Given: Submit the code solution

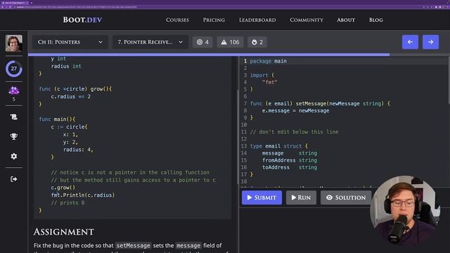Looking at the screenshot, I should coord(262,197).
